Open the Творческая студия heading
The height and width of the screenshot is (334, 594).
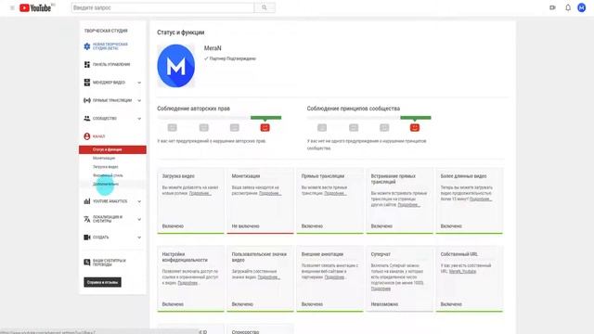click(106, 31)
